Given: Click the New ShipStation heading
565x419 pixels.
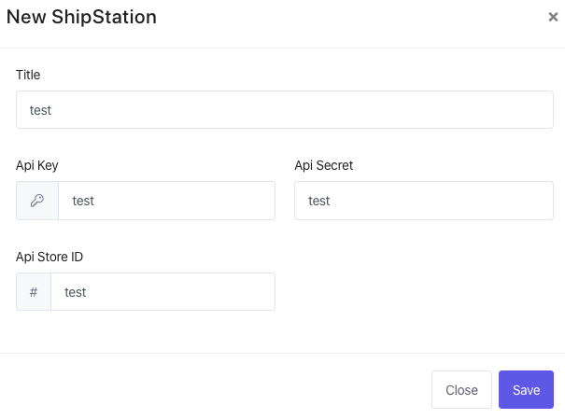Looking at the screenshot, I should click(x=82, y=17).
